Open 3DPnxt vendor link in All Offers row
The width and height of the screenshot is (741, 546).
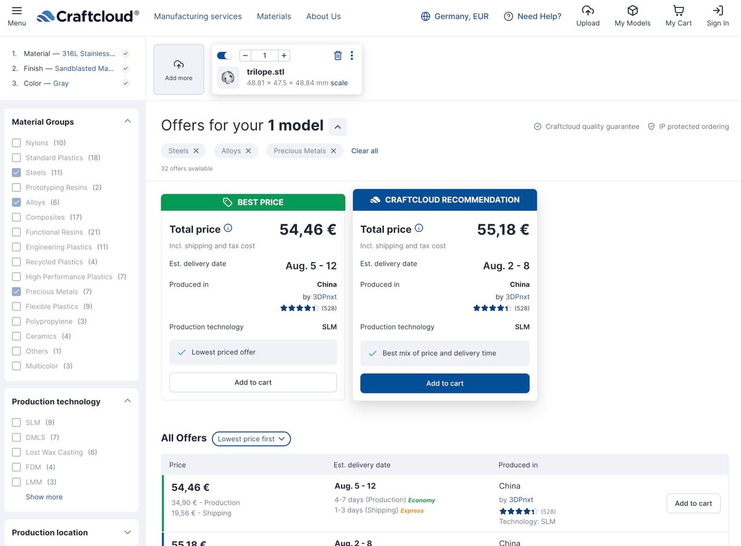521,500
